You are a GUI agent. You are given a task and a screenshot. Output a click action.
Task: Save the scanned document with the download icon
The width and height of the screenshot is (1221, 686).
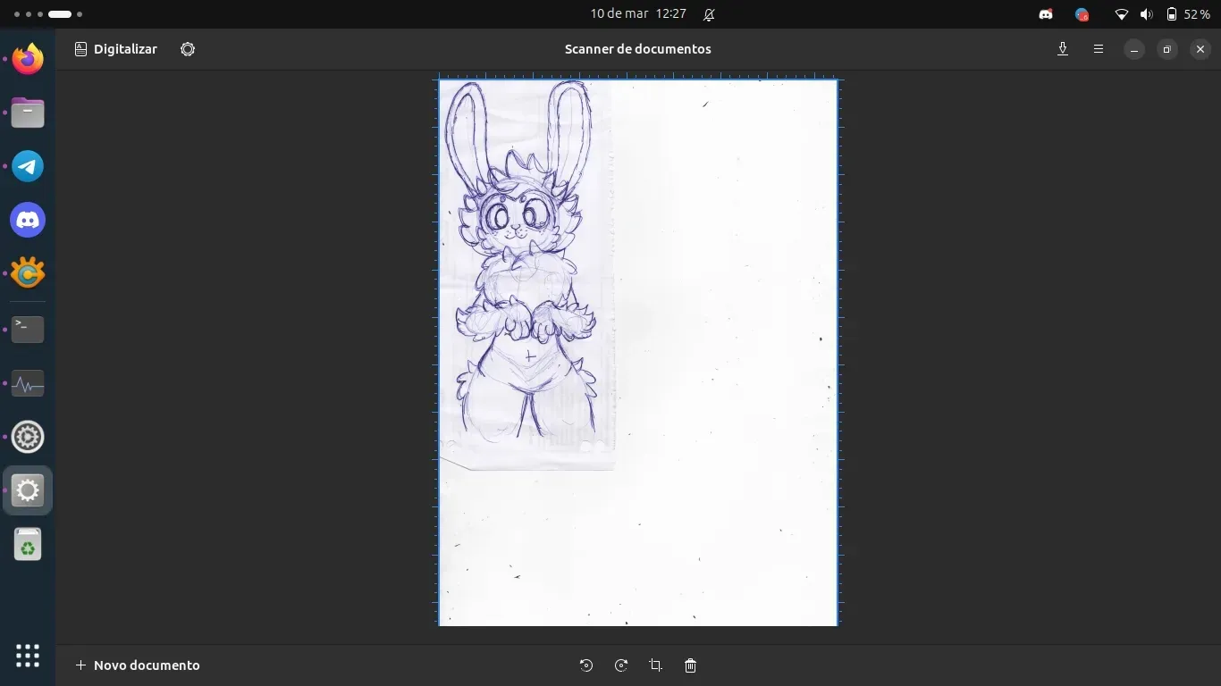1063,49
